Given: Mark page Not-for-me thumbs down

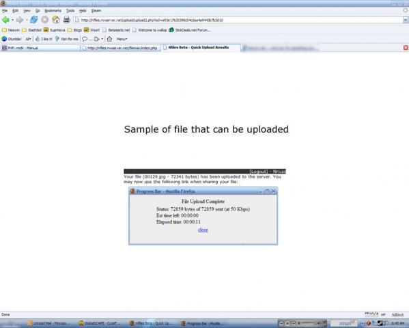Looking at the screenshot, I should pyautogui.click(x=67, y=39).
